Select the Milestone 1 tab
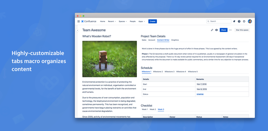This screenshot has width=268, height=131. click(x=147, y=71)
